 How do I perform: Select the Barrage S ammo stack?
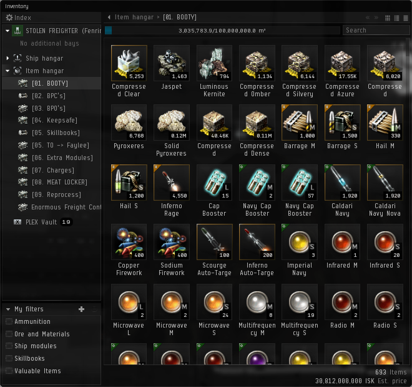[342, 123]
